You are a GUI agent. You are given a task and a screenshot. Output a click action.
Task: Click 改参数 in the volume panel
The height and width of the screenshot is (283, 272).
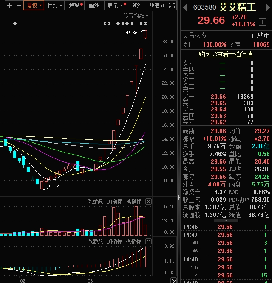(95, 202)
